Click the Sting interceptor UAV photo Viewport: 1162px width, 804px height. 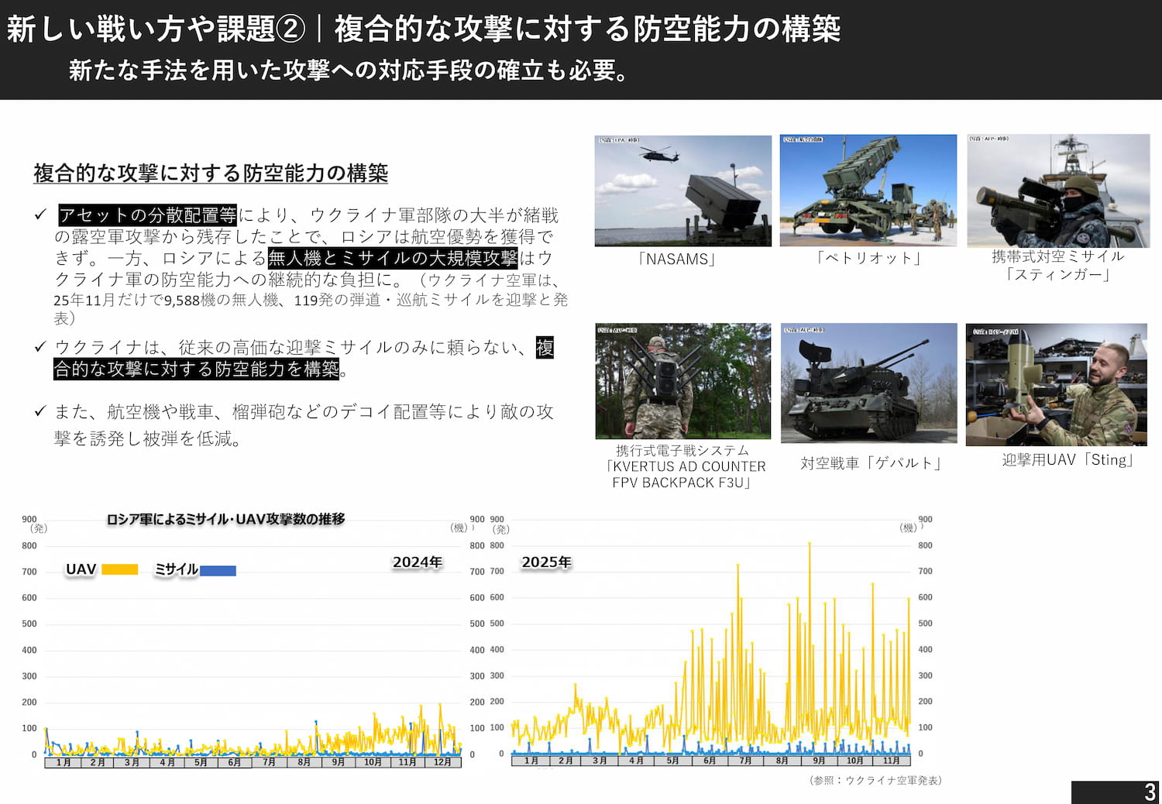click(x=1056, y=384)
